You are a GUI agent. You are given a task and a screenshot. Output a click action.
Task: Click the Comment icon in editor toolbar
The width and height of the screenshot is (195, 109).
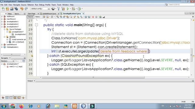(101, 17)
